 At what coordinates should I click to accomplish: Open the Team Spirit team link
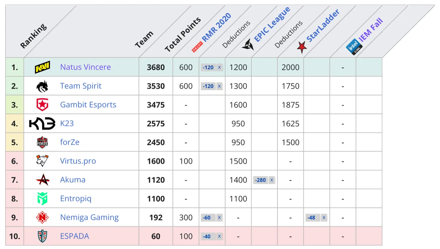click(81, 86)
